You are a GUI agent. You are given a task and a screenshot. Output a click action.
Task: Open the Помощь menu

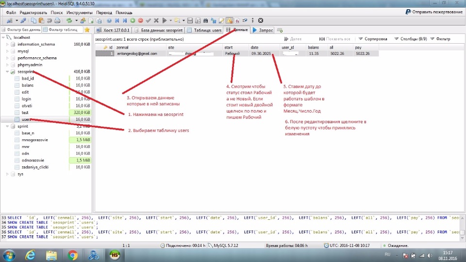[124, 13]
